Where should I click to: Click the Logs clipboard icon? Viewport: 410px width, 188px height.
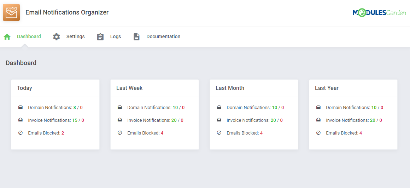(x=100, y=37)
